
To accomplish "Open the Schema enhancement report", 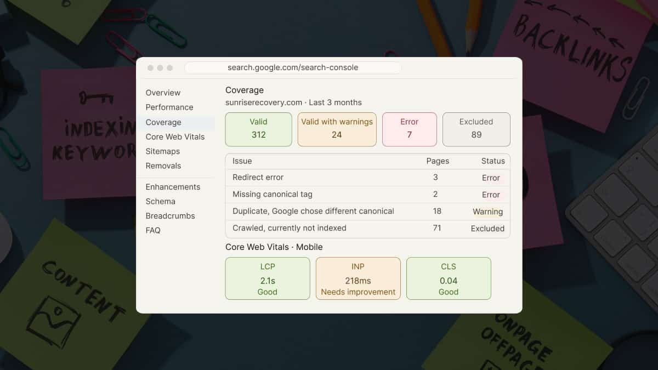I will [x=161, y=201].
